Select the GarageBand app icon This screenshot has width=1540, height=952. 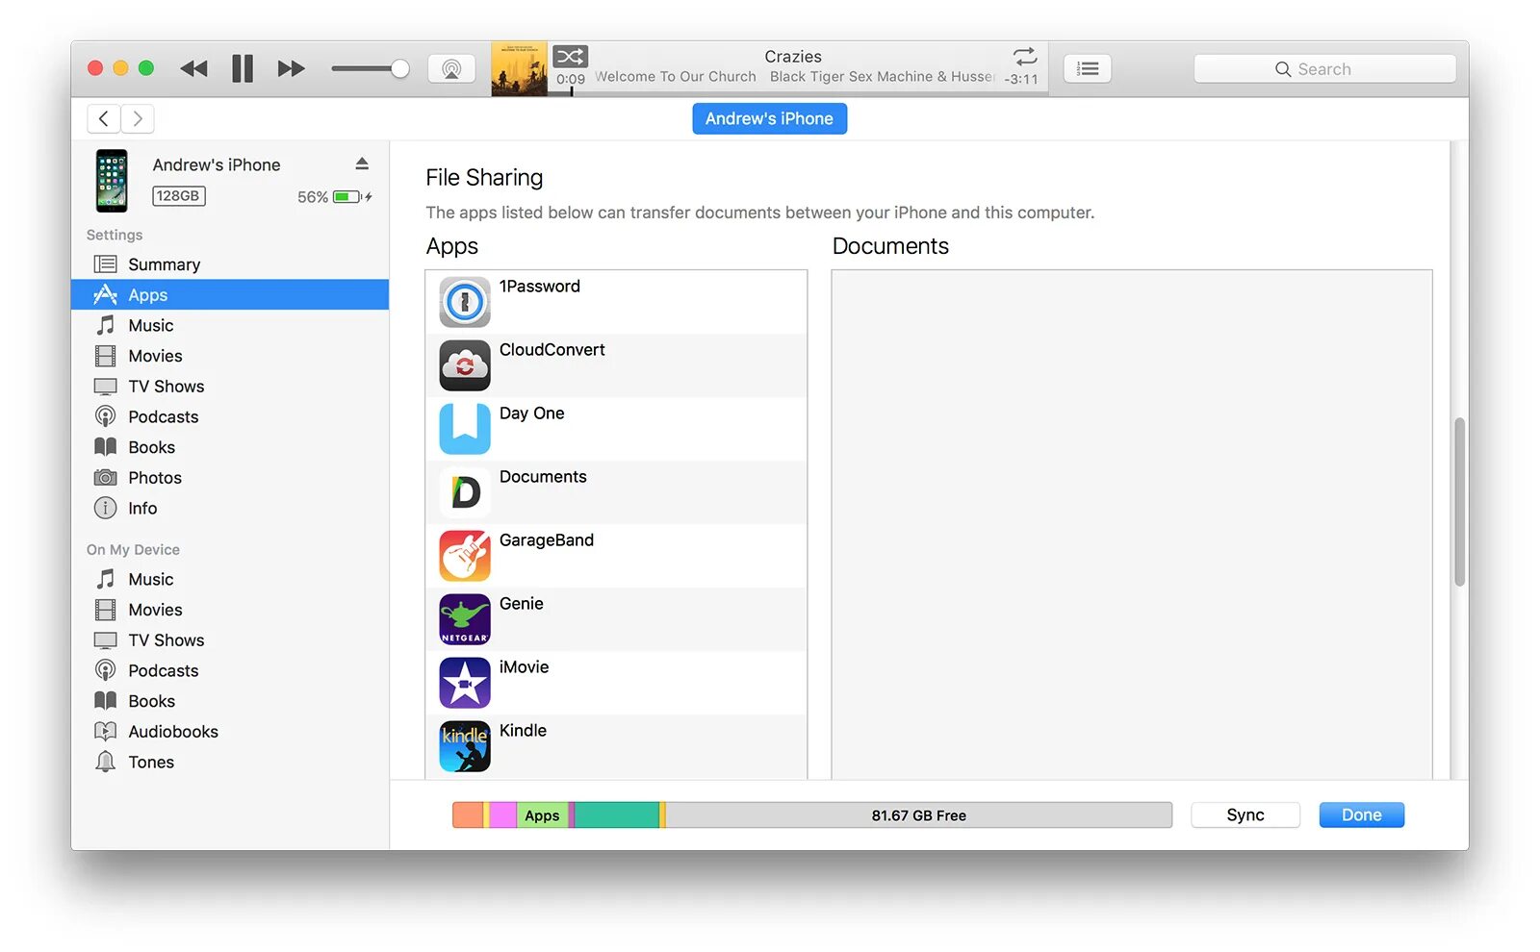click(465, 556)
